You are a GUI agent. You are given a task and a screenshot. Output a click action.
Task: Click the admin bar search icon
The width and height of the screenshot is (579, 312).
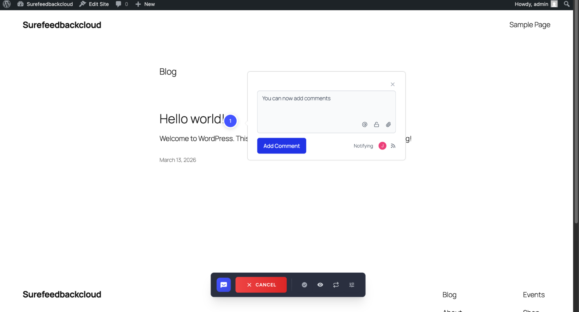point(567,4)
